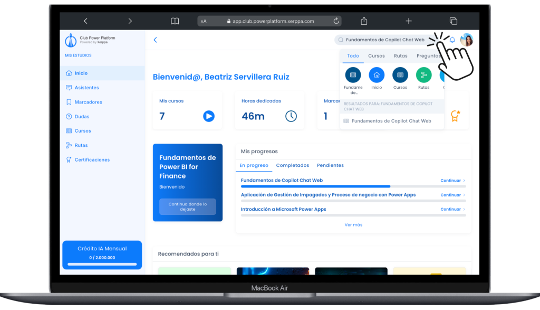540x310 pixels.
Task: Open a new tab with the plus icon
Action: 409,21
